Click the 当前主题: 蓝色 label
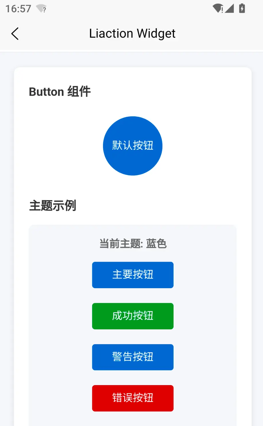Viewport: 263px width, 426px height. [133, 244]
